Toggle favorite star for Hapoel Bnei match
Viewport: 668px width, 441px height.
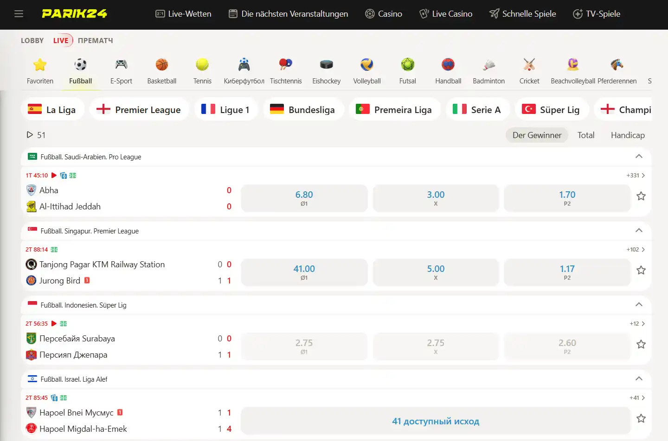click(641, 418)
